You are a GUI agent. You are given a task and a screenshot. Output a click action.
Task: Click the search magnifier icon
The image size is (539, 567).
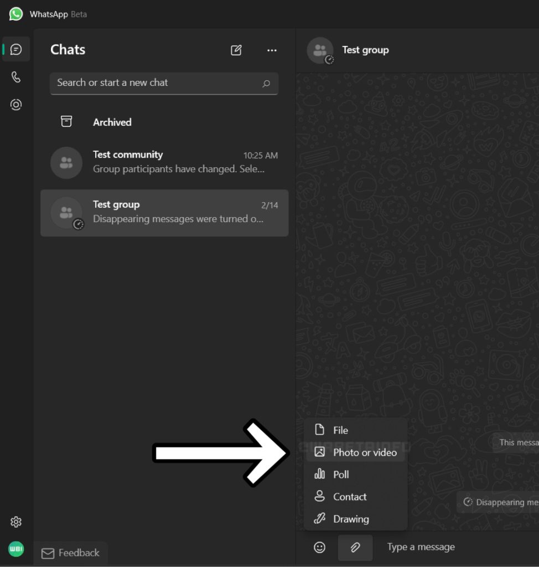tap(266, 84)
